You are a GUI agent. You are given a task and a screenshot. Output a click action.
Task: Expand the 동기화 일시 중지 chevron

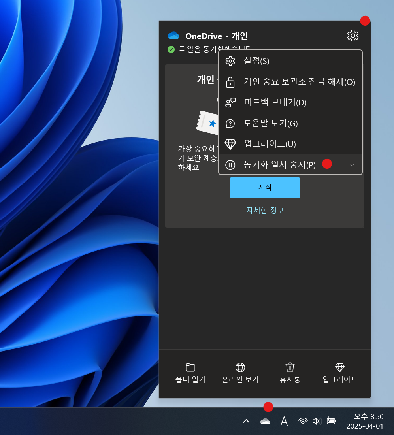pos(352,165)
